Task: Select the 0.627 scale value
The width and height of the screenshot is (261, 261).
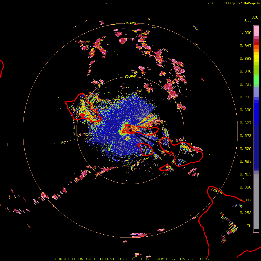Action: (246, 123)
